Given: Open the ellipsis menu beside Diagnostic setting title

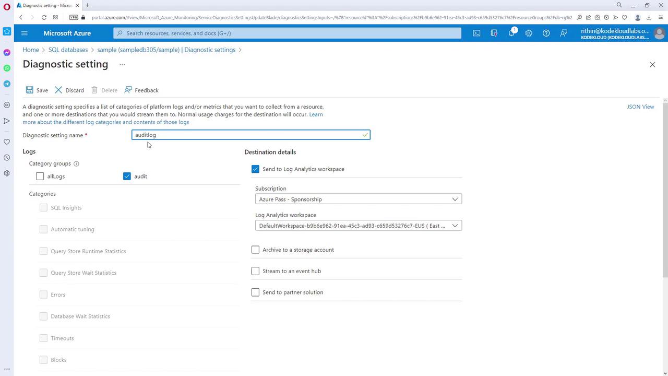Looking at the screenshot, I should [122, 65].
